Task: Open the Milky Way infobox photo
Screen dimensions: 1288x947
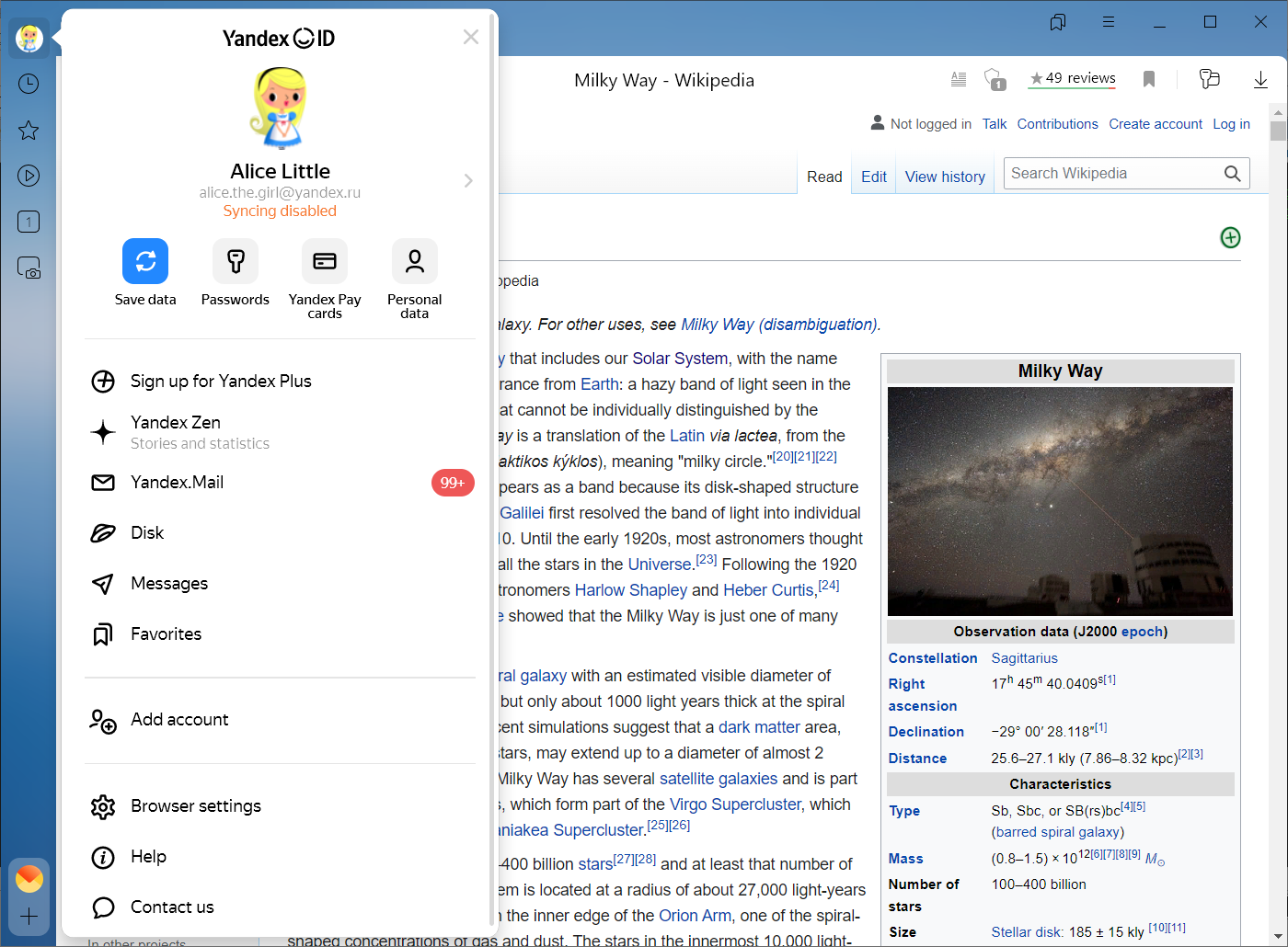Action: (1060, 501)
